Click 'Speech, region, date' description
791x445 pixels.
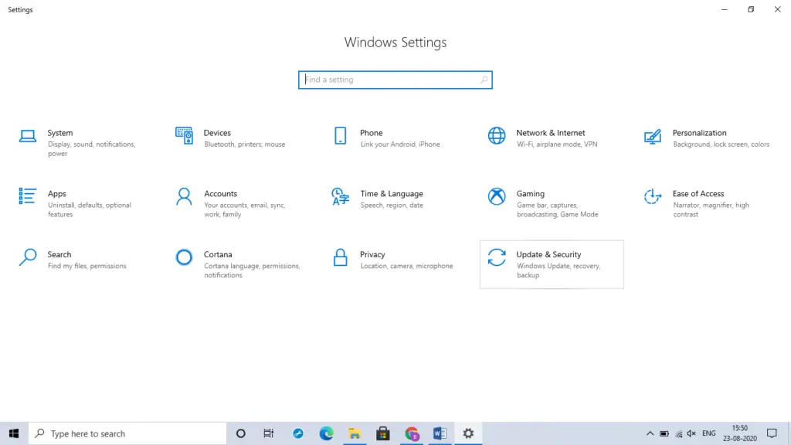[392, 206]
